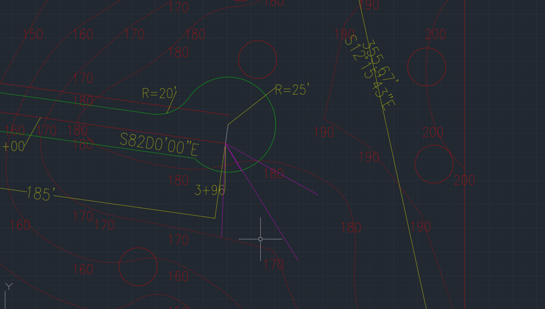Select the +00 station label

click(13, 147)
